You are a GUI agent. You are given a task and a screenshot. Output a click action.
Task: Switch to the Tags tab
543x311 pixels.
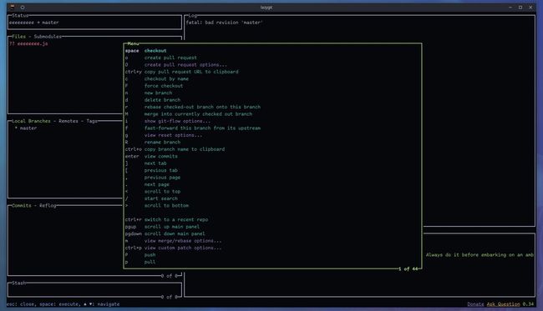pos(92,121)
